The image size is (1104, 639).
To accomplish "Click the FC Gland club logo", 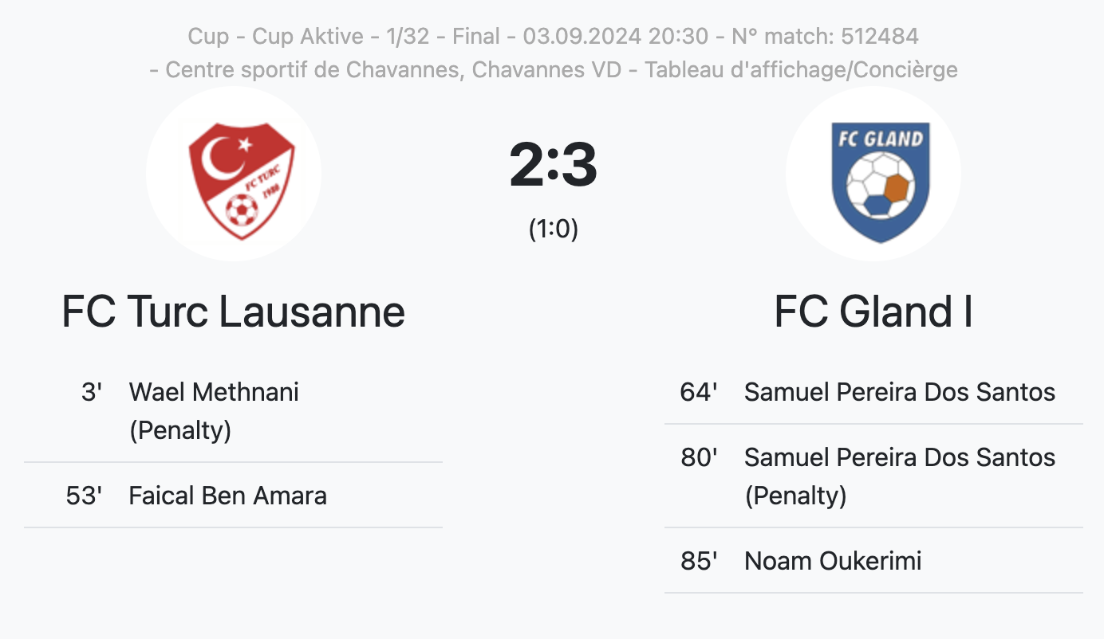I will [x=873, y=174].
